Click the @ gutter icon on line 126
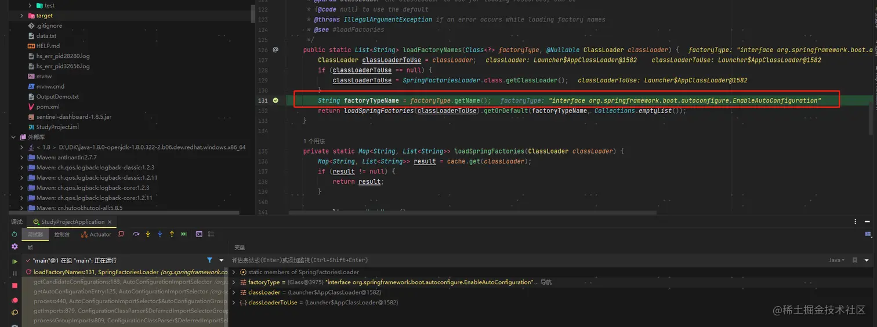The height and width of the screenshot is (327, 877). (276, 50)
